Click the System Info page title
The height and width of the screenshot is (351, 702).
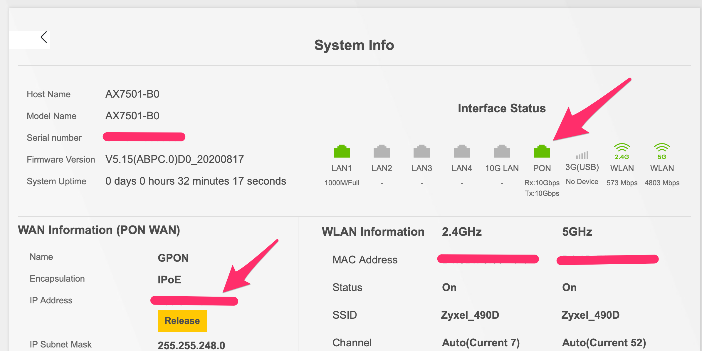pyautogui.click(x=354, y=45)
